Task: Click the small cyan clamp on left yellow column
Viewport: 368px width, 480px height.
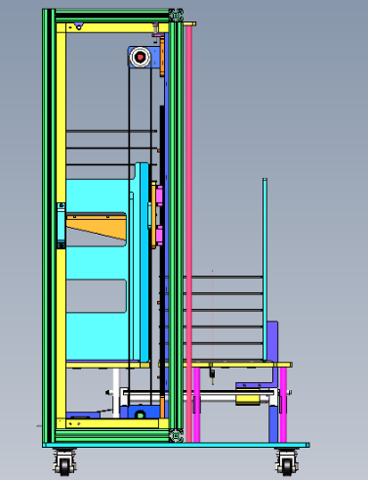Action: (61, 226)
